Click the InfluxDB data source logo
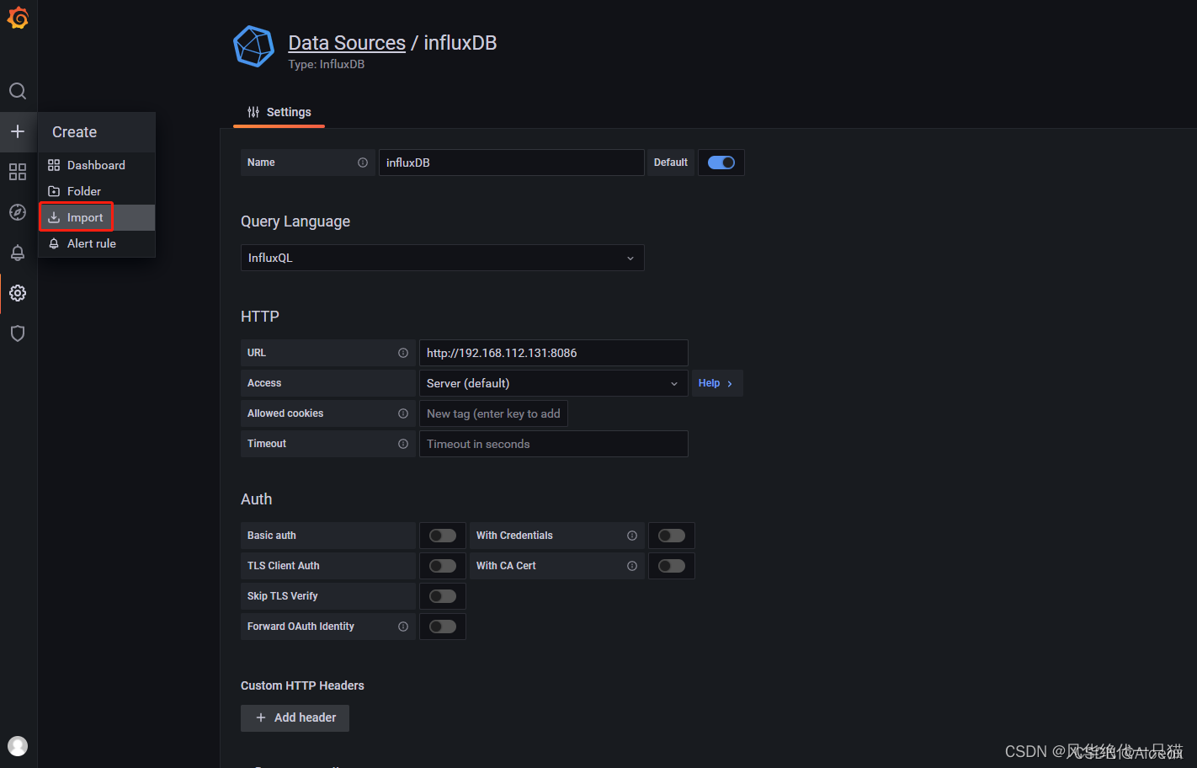The height and width of the screenshot is (768, 1197). pos(253,46)
